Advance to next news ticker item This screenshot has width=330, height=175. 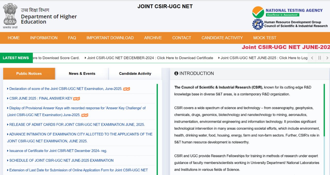327,58
